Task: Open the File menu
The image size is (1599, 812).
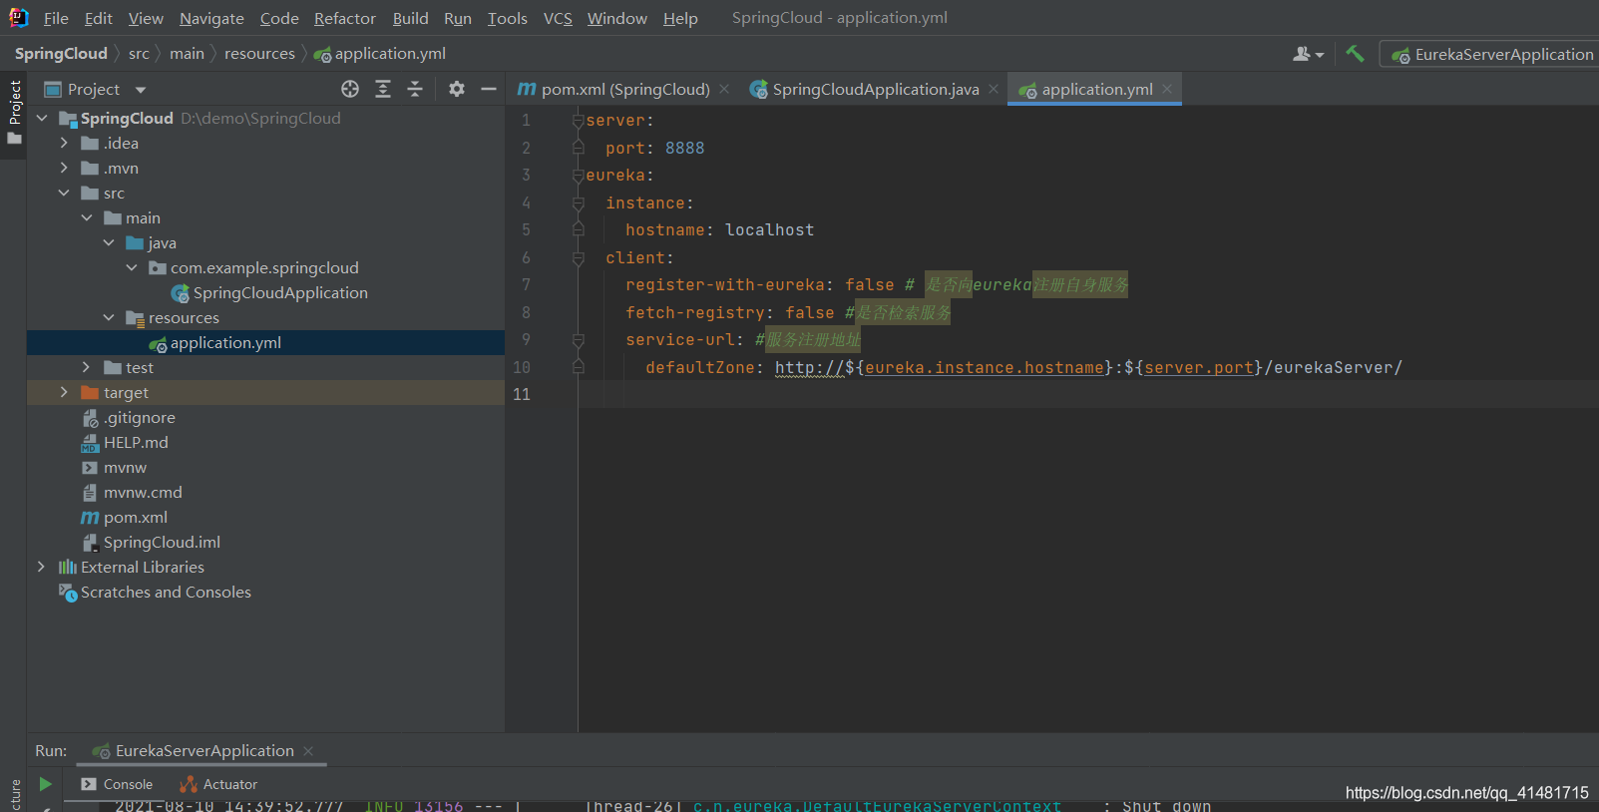Action: (x=56, y=18)
